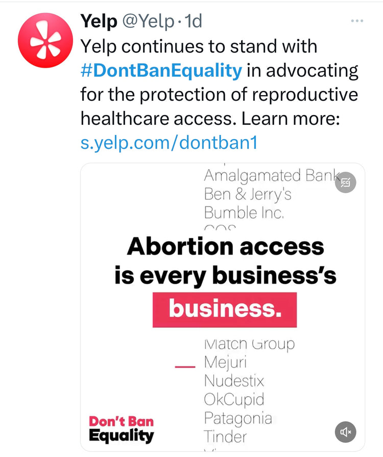Click the "healthcare access. Learn more:" tweet text
Viewport: 383px width, 457px height.
[210, 119]
